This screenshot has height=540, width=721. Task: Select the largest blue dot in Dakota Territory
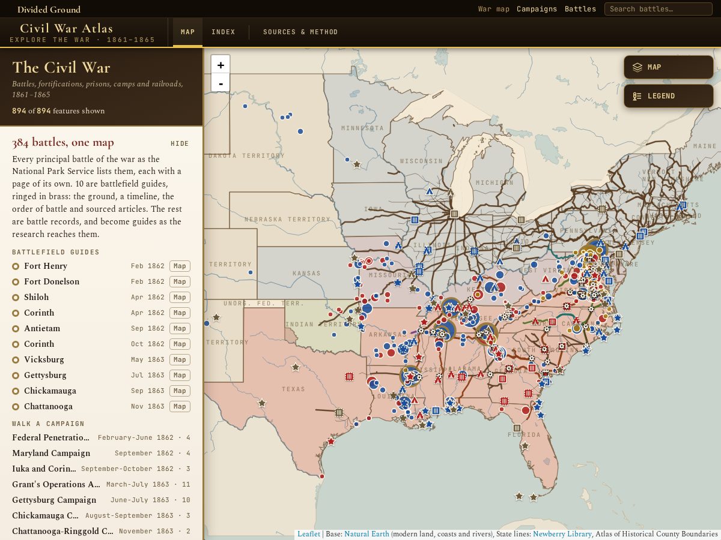(300, 131)
